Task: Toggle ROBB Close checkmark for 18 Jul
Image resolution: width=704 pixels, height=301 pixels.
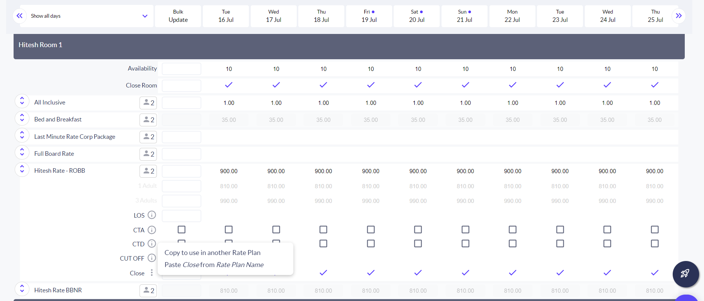Action: [323, 272]
